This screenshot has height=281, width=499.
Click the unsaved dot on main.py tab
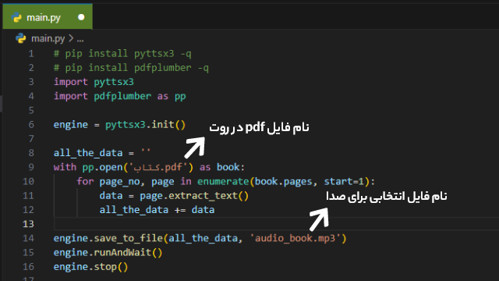pos(81,17)
